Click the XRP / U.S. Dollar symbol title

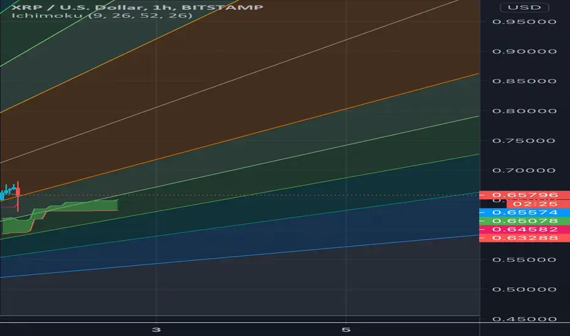(x=137, y=7)
